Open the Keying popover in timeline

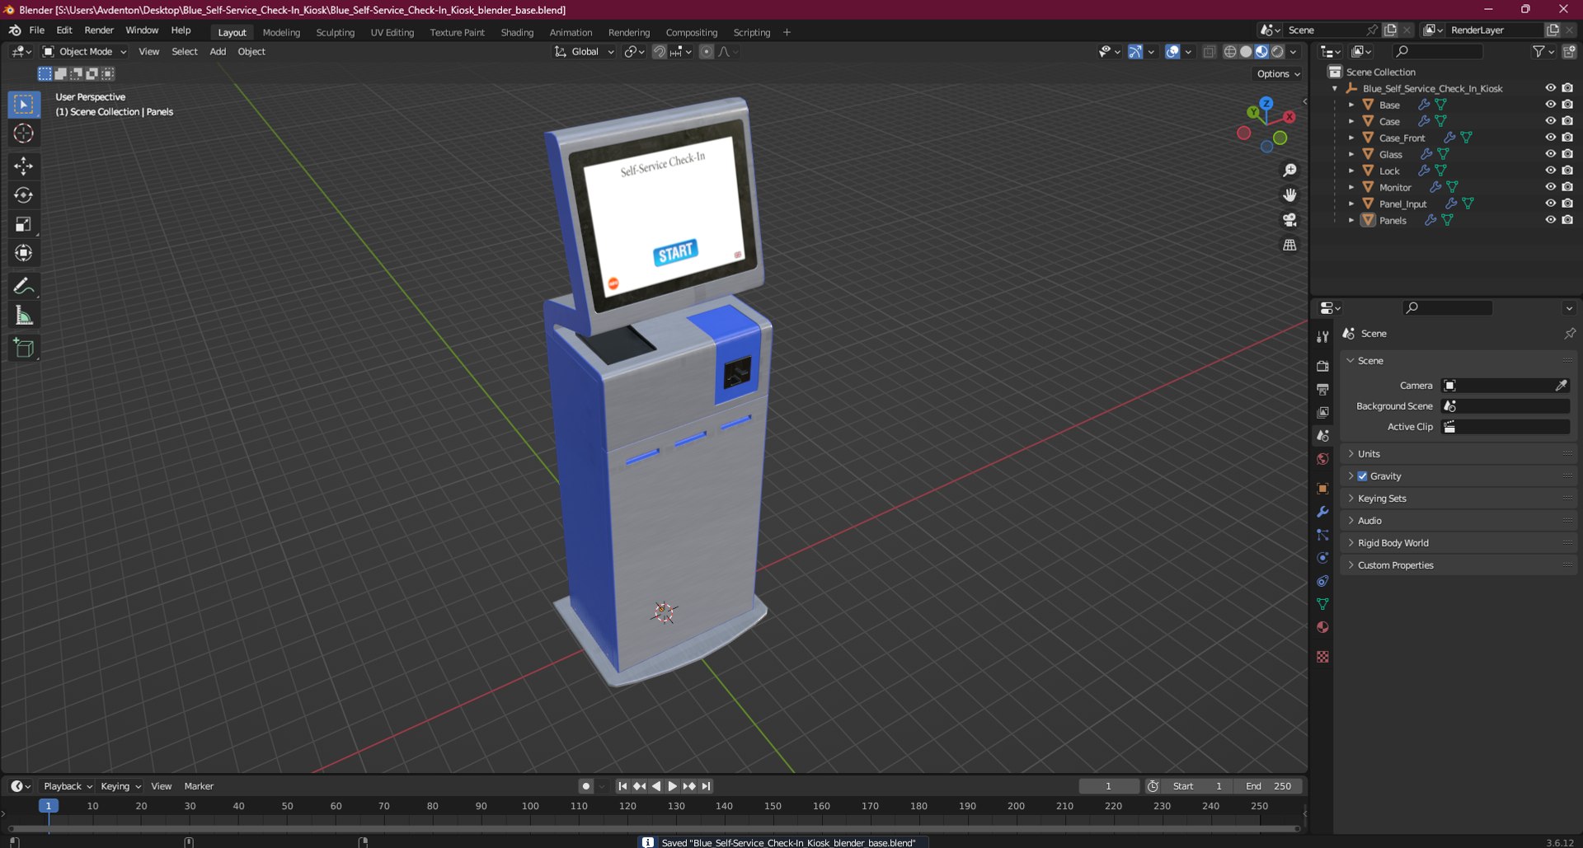[120, 786]
